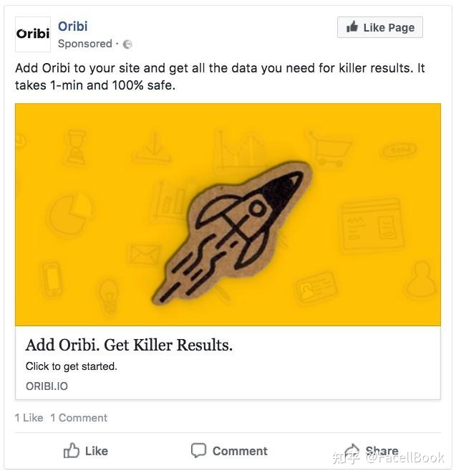Click the shopping cart icon on yellow background
The height and width of the screenshot is (476, 456).
pos(329,149)
